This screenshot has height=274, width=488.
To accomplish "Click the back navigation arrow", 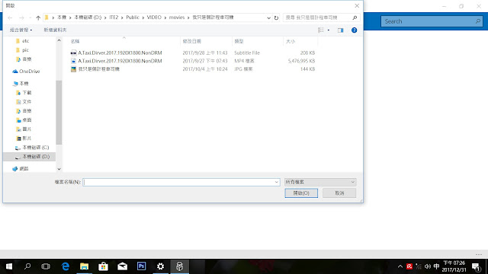I will (x=10, y=18).
